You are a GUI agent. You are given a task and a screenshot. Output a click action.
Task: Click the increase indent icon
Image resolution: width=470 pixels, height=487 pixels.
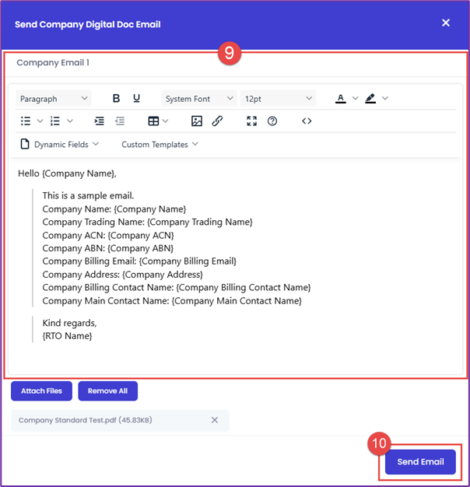pyautogui.click(x=99, y=121)
